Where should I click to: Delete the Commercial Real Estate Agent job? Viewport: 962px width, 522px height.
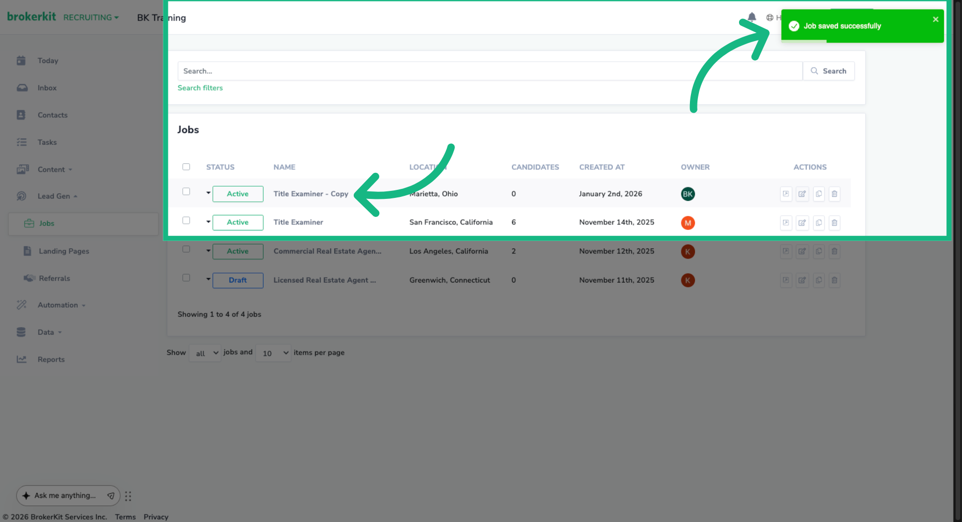[x=835, y=251]
